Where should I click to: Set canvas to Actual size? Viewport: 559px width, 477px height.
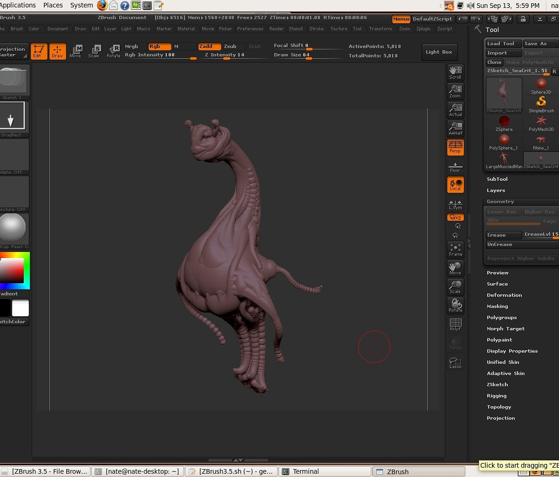point(455,109)
